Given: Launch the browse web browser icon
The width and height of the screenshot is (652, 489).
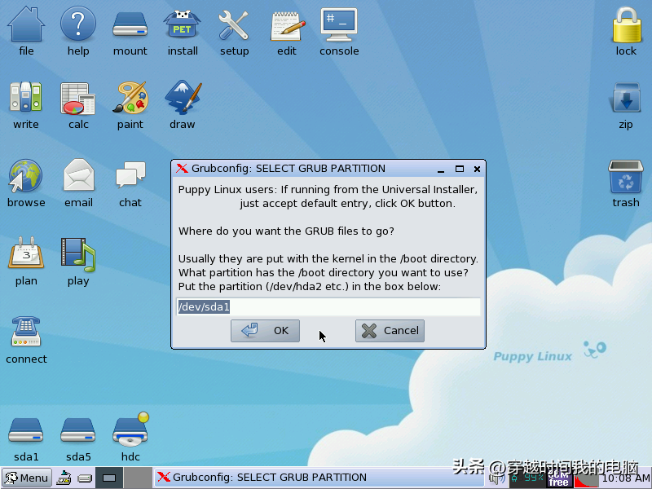Looking at the screenshot, I should tap(25, 176).
